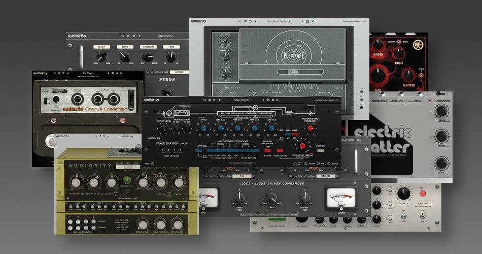Screen dimensions: 482x254
Task: Click the left footswitch on Chorus Ensembler
Action: coord(53,120)
